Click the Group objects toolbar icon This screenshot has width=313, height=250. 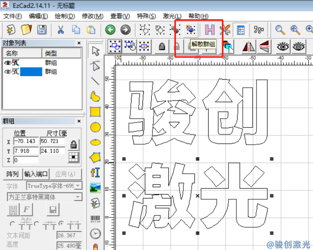175,30
